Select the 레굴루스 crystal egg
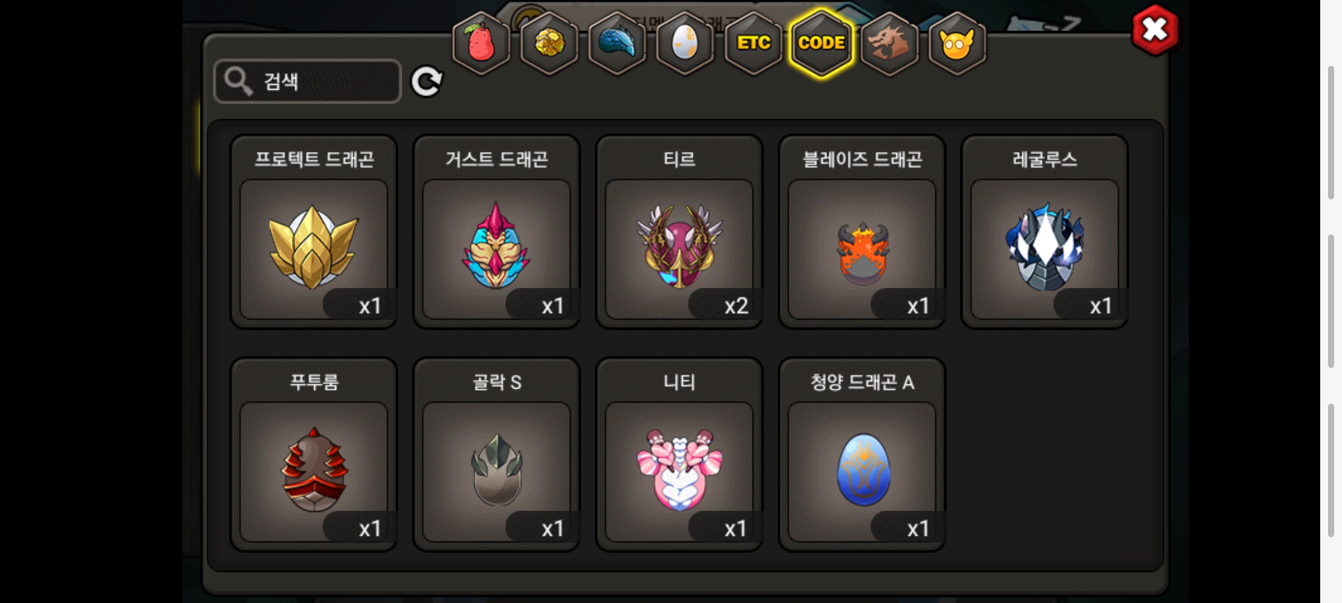The width and height of the screenshot is (1342, 603). click(1045, 232)
